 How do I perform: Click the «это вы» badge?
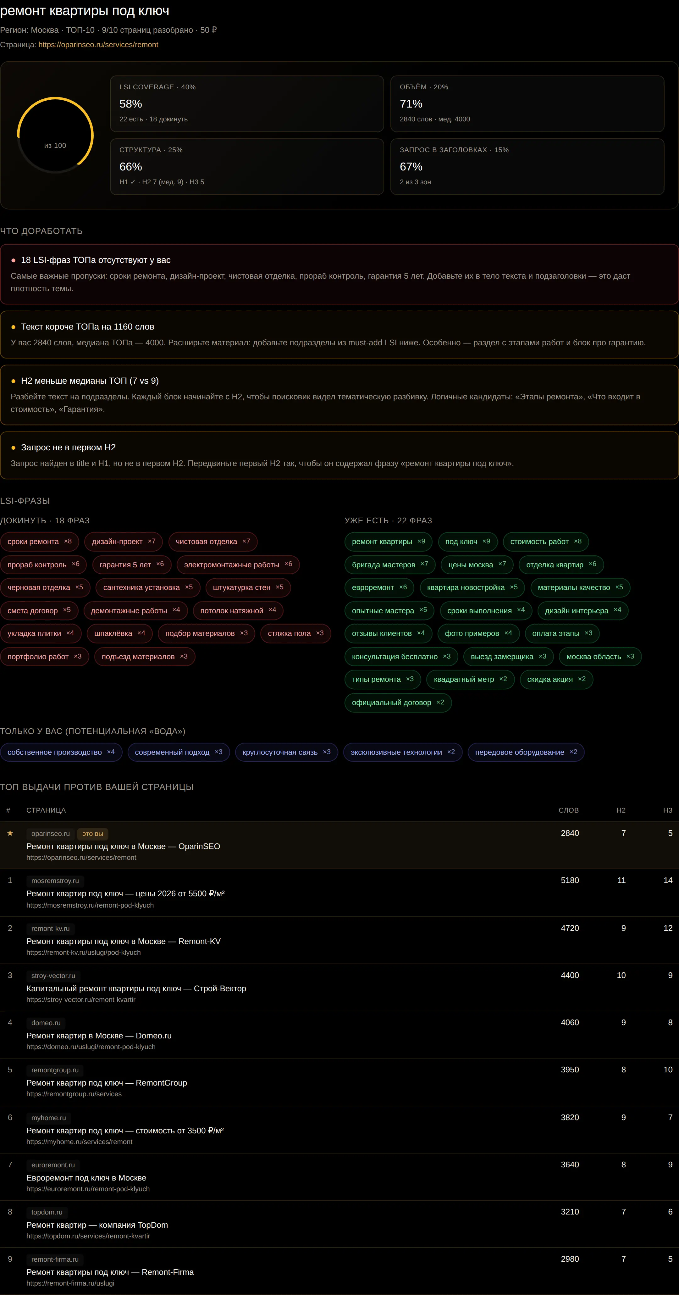(92, 833)
